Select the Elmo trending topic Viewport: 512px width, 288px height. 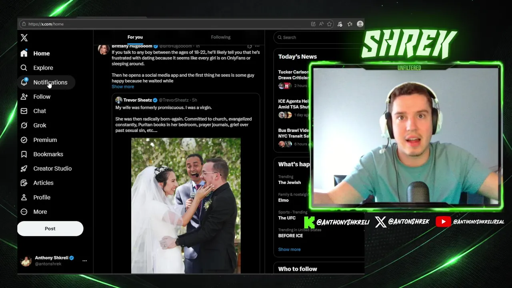pos(284,200)
